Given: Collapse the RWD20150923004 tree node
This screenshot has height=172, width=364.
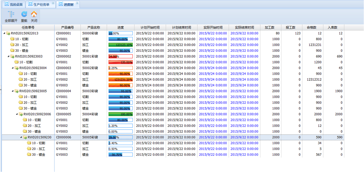Looking at the screenshot, I should pos(13,68).
